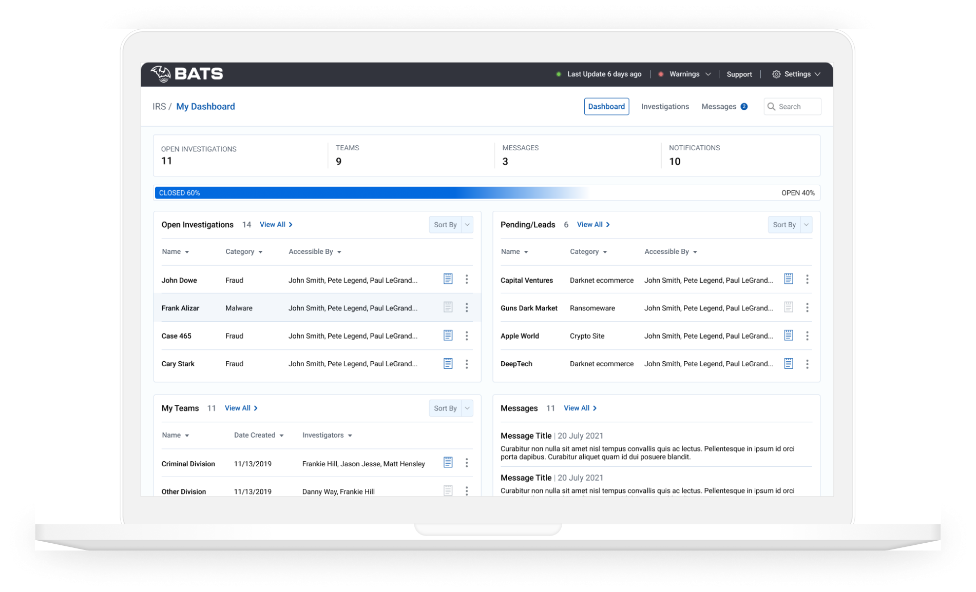Click document icon for Criminal Division team
The height and width of the screenshot is (592, 976).
(x=448, y=463)
